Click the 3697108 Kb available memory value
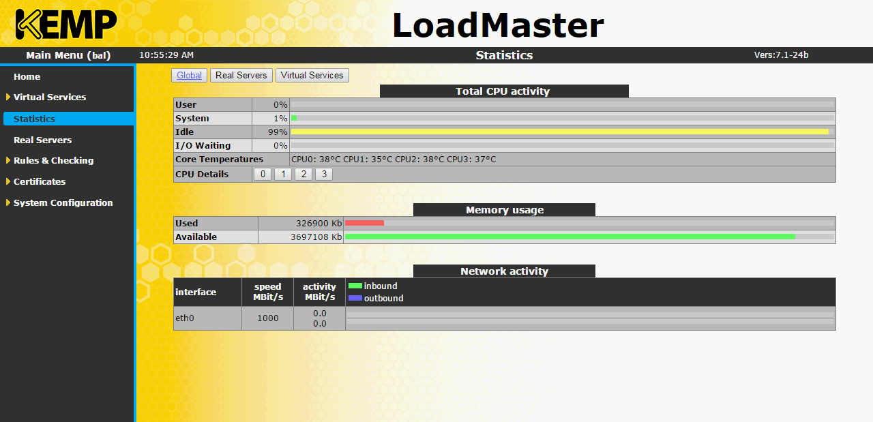This screenshot has width=873, height=422. (x=316, y=237)
